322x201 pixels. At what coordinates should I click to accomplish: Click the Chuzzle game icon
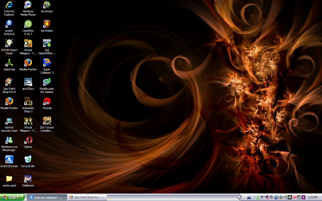[x=47, y=101]
